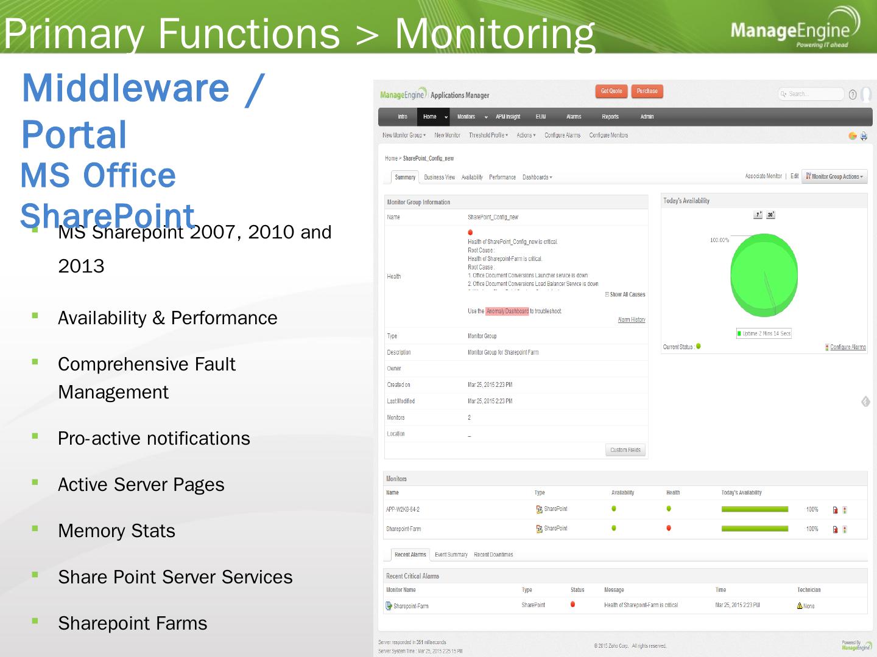Click the Configure Alarms link under the availability chart

coord(848,347)
